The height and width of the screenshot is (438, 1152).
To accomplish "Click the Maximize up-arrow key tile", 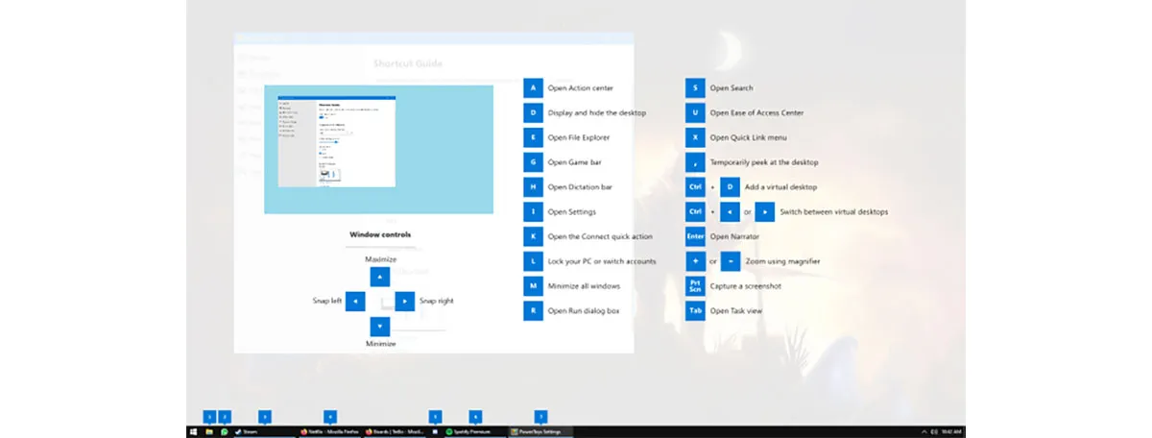I will click(380, 277).
